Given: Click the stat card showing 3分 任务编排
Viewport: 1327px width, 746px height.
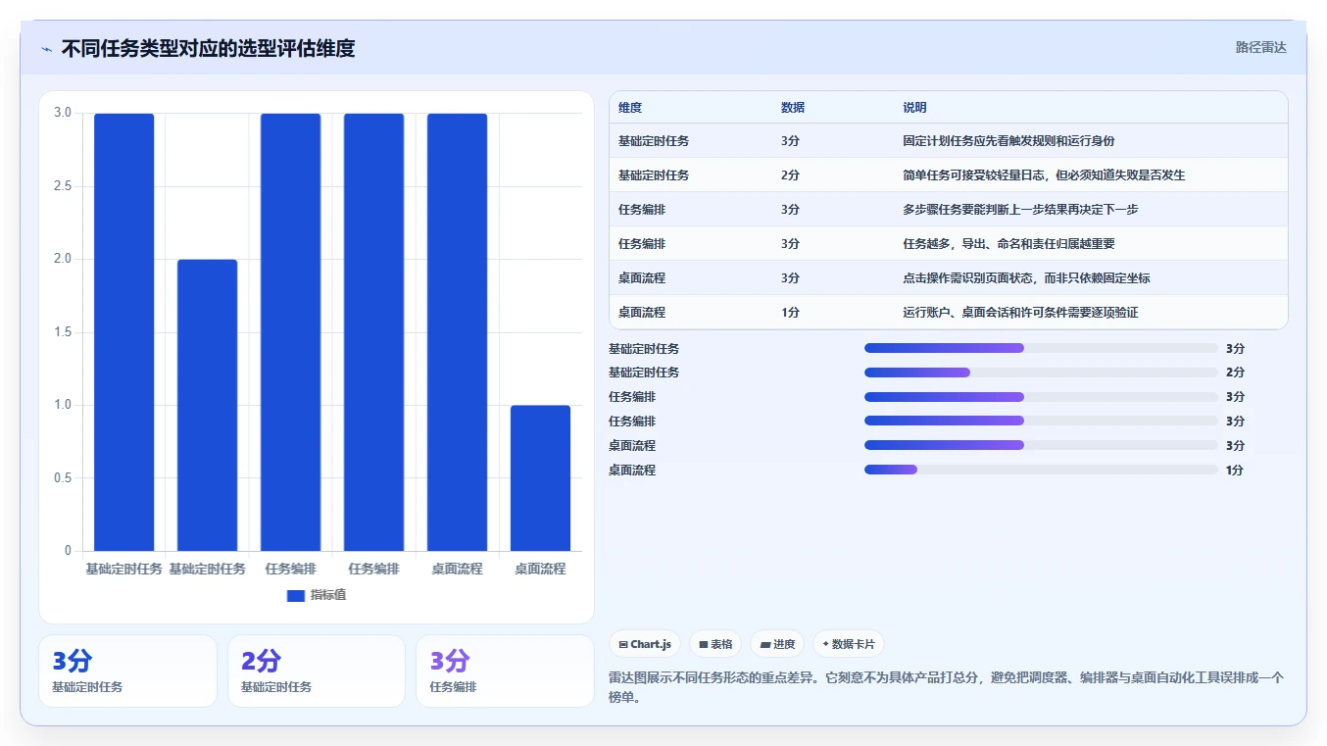Looking at the screenshot, I should click(x=505, y=671).
